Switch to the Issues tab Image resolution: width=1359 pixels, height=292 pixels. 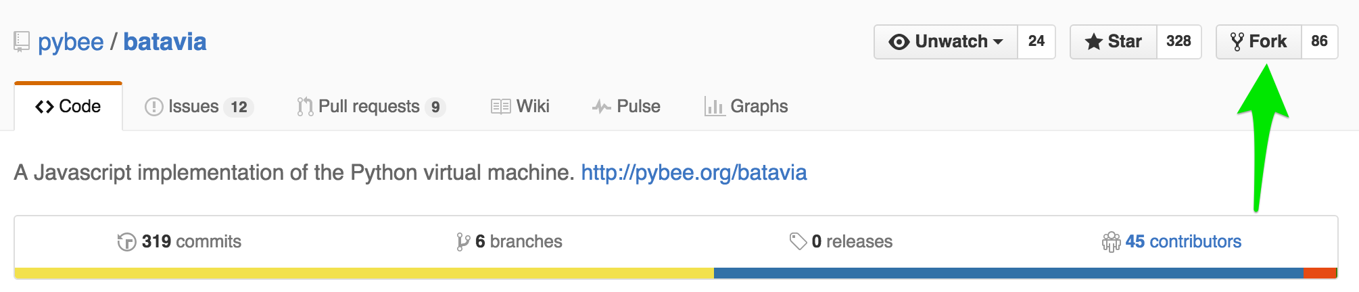point(199,107)
